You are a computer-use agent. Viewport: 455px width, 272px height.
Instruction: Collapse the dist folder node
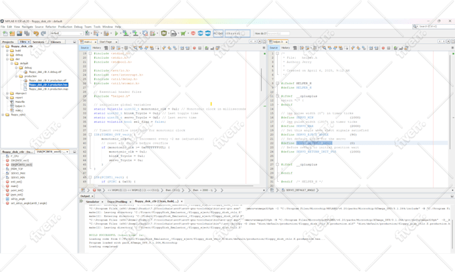7,59
